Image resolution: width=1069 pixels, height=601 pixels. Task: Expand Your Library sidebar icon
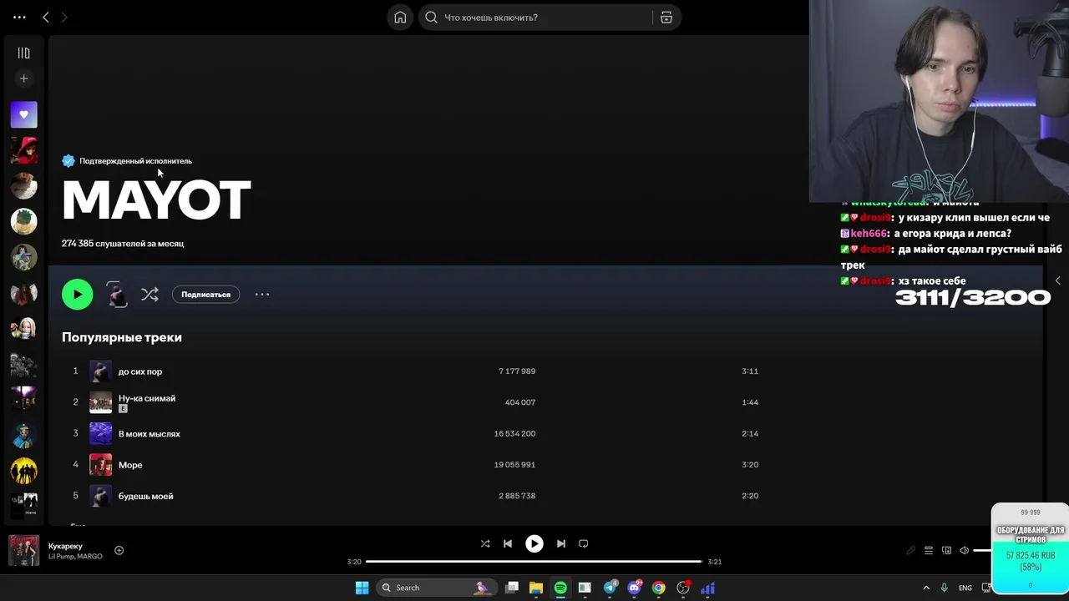coord(23,53)
